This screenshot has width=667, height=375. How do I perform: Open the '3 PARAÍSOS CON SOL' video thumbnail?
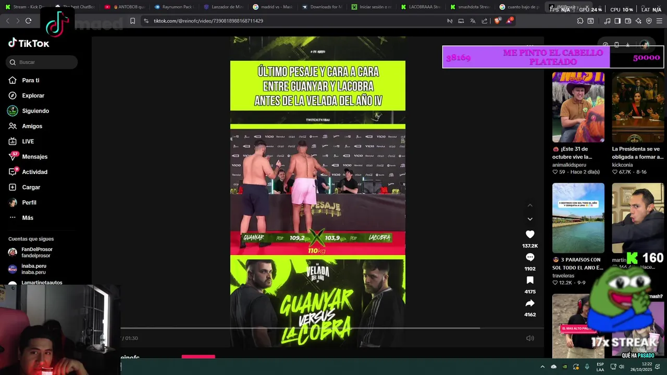click(x=578, y=218)
